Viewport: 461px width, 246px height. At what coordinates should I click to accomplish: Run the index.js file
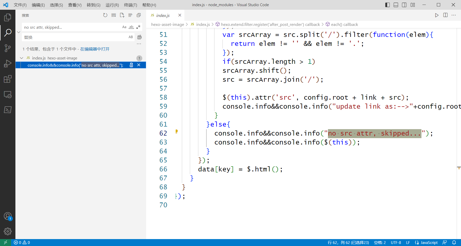(x=437, y=15)
